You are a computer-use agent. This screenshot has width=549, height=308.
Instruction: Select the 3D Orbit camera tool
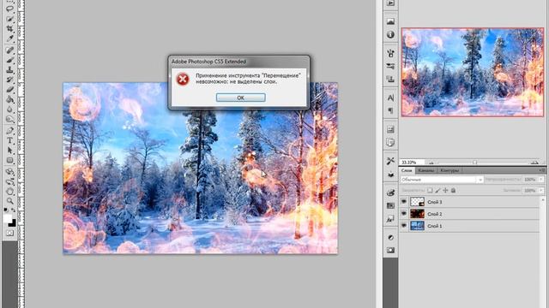point(9,181)
